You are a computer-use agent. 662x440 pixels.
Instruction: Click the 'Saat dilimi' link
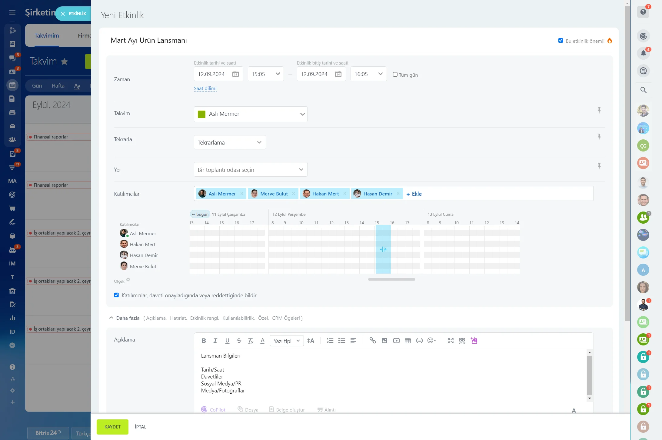205,88
